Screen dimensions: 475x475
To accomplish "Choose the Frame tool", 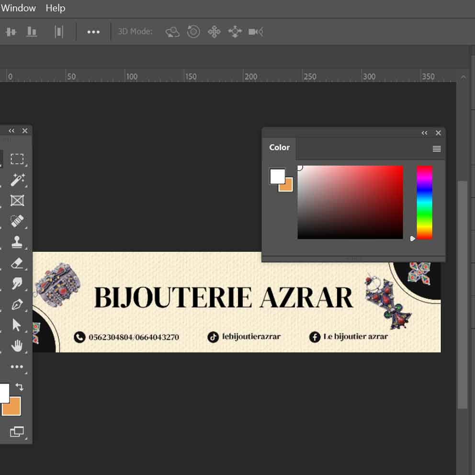I will coord(17,201).
